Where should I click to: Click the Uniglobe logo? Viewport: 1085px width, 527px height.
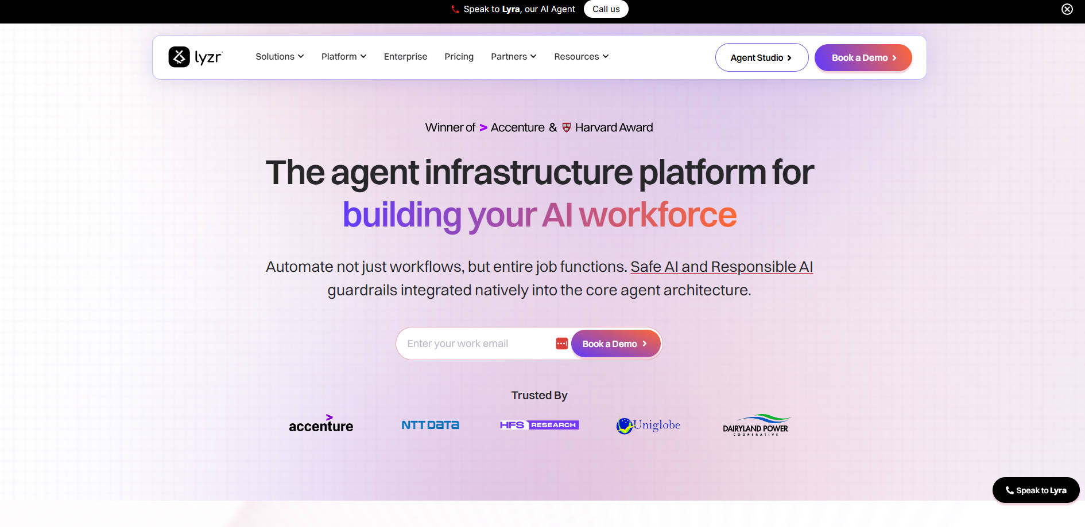(648, 425)
